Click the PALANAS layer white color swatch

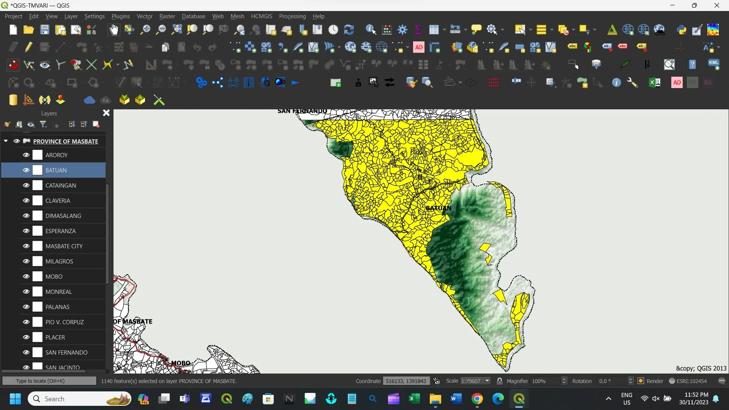(x=38, y=307)
